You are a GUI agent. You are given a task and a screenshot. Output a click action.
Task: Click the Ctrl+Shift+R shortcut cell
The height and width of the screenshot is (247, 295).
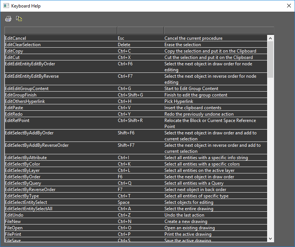pyautogui.click(x=130, y=120)
